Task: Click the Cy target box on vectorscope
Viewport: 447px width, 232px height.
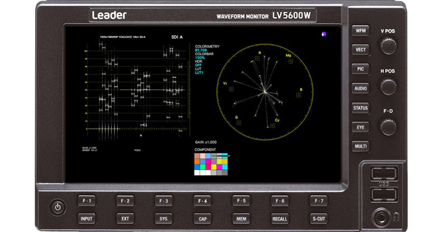Action: pos(273,126)
